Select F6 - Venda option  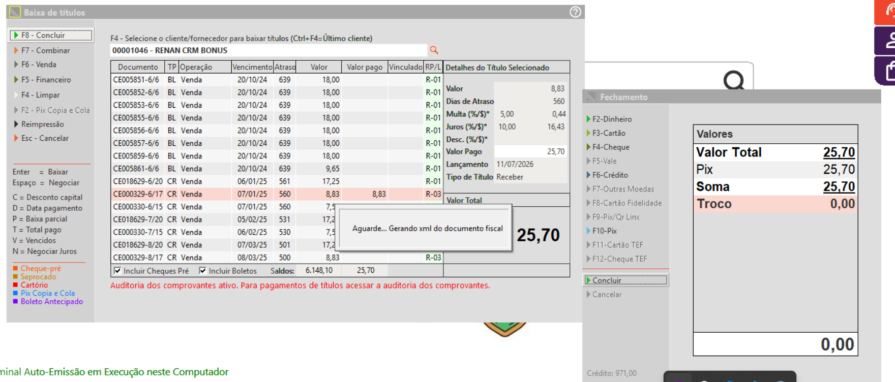[x=39, y=65]
